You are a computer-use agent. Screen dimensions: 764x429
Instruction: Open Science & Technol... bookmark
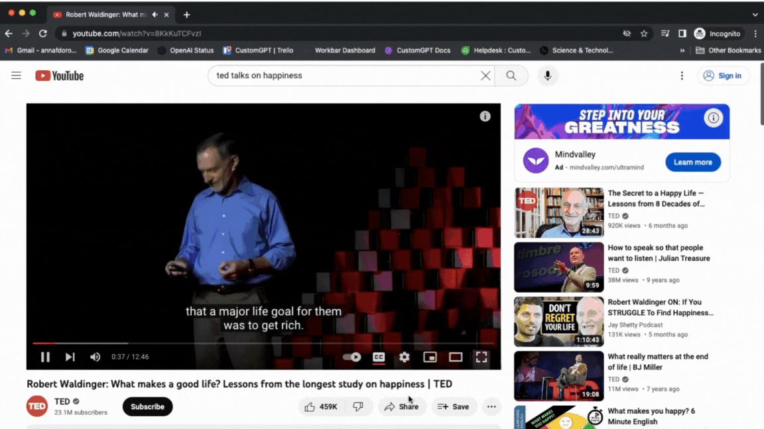[576, 50]
